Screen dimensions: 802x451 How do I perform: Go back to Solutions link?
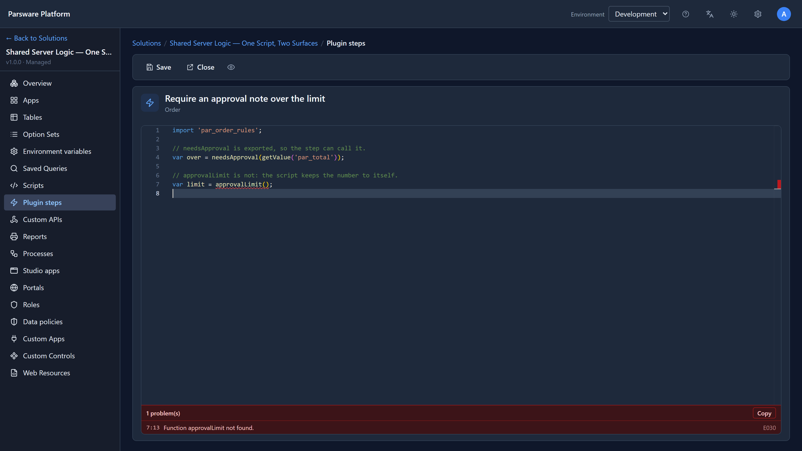(x=37, y=38)
